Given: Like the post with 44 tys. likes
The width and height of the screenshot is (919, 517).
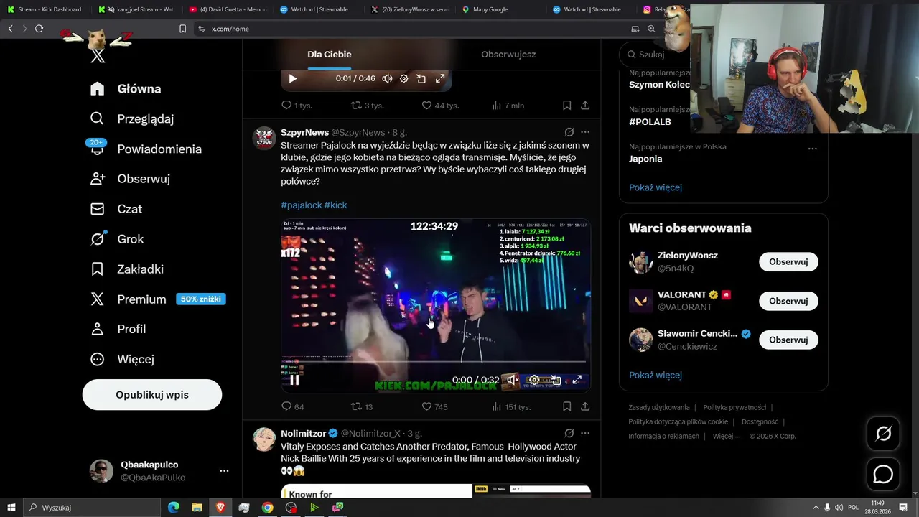Looking at the screenshot, I should point(440,106).
